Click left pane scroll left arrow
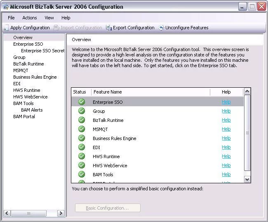 tap(7, 213)
